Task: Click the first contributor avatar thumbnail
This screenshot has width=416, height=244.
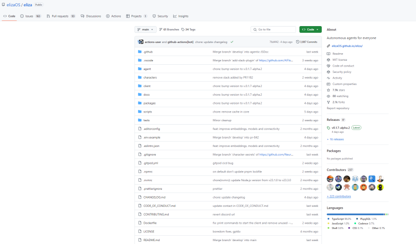Action: click(330, 179)
